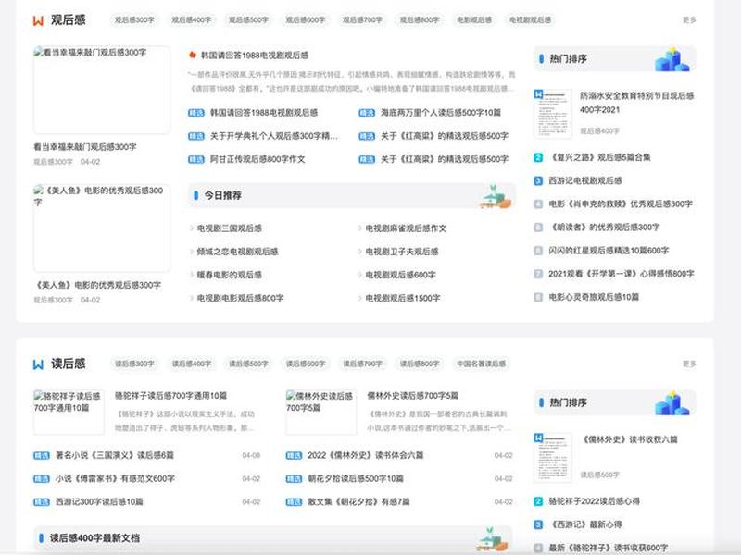
Task: Open 《西游记》最新心得 ranking item
Action: 585,524
